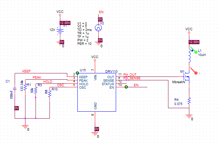Viewport: 220px width, 144px height.
Task: Select the PH_OUT net label
Action: pyautogui.click(x=130, y=74)
